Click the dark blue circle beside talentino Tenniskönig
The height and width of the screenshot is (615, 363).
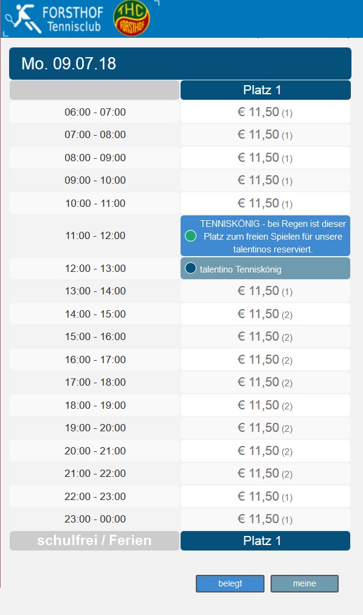[190, 268]
